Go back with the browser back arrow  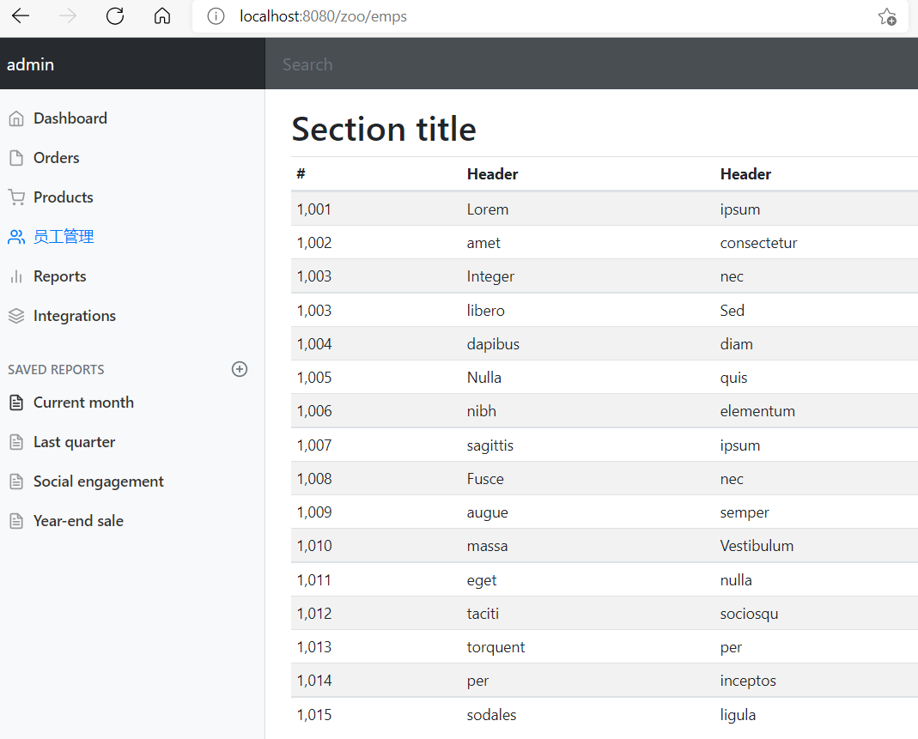point(21,16)
